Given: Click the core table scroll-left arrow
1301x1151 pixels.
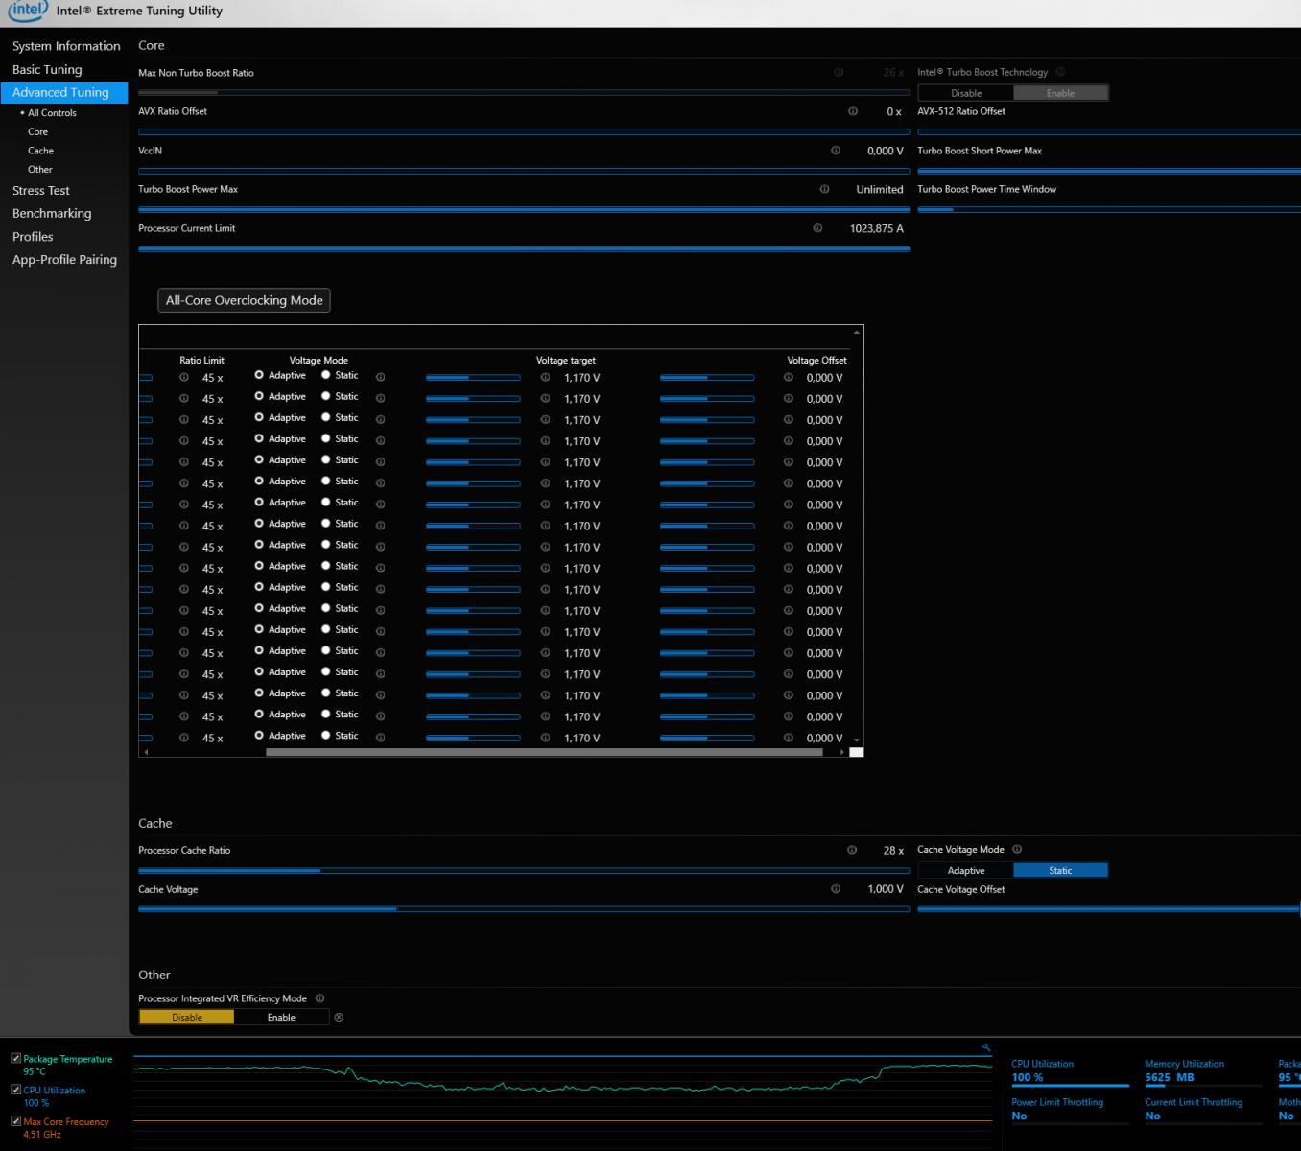Looking at the screenshot, I should point(146,752).
